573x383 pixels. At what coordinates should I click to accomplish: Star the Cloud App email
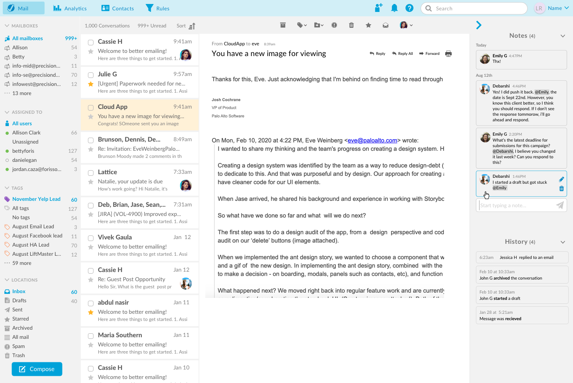coord(91,117)
